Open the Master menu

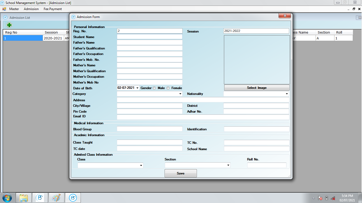[14, 9]
